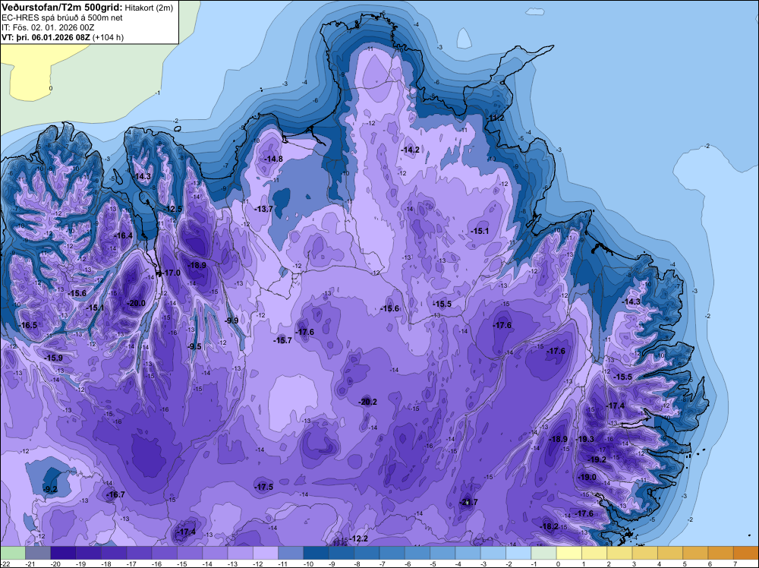Click the darkest purple legend swatch above -20

63,553
